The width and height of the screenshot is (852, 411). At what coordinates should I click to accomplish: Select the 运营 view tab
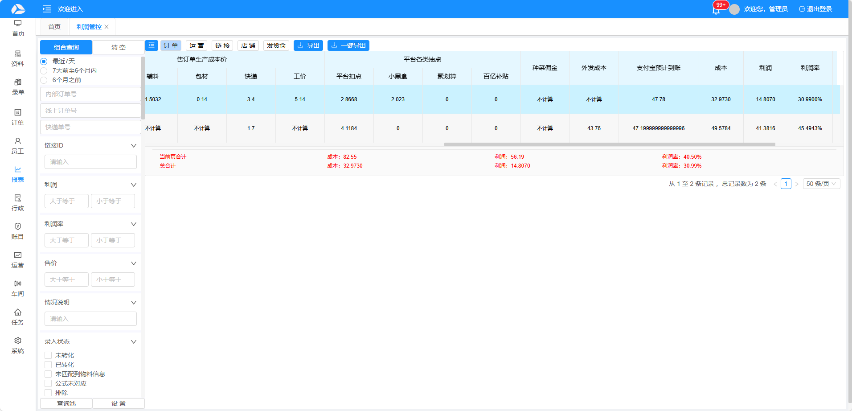click(x=197, y=45)
